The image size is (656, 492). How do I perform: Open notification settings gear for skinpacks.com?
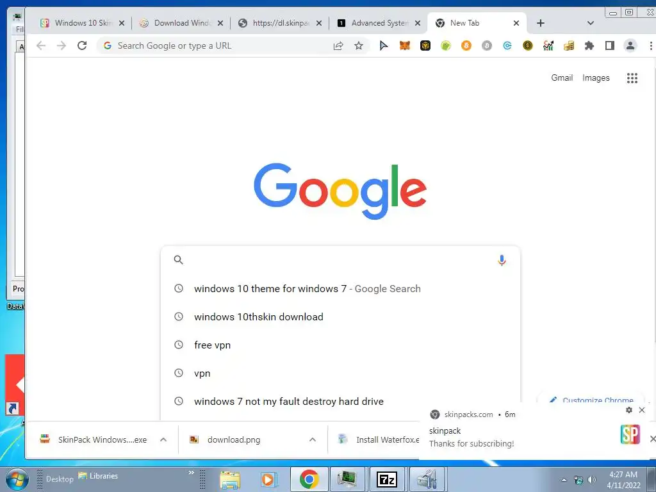click(x=629, y=410)
